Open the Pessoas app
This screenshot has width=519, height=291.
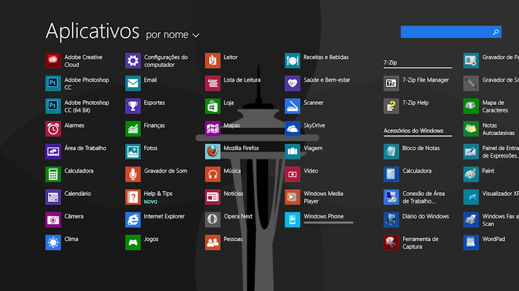click(213, 242)
